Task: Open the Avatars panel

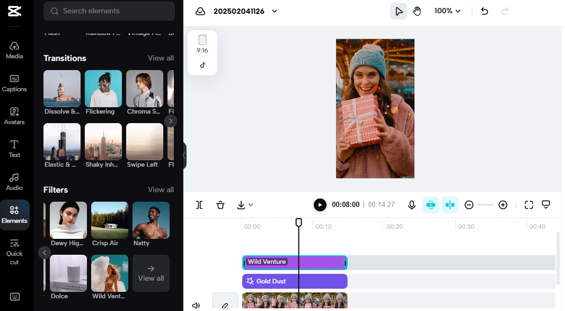Action: pyautogui.click(x=14, y=116)
